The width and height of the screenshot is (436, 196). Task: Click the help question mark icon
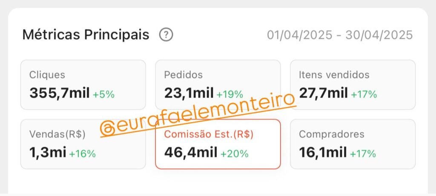click(166, 35)
